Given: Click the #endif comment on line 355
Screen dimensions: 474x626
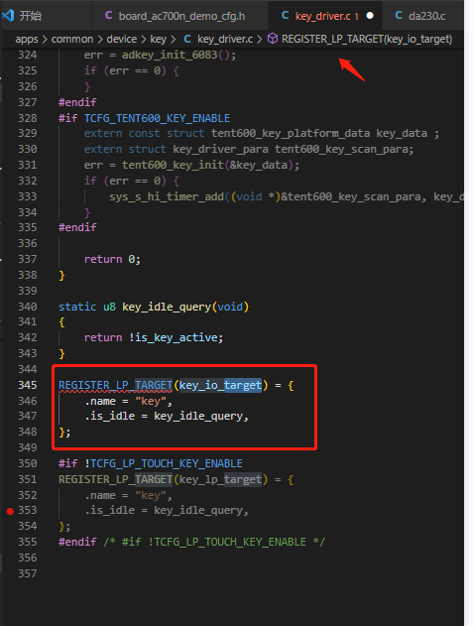Looking at the screenshot, I should pyautogui.click(x=214, y=542).
